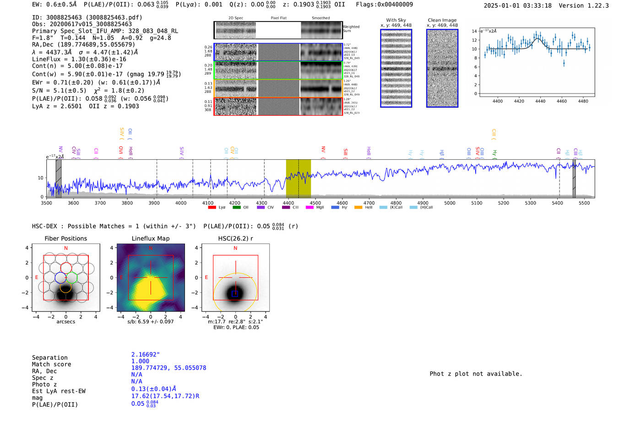Click the green OII legend swatch
The width and height of the screenshot is (641, 436).
click(236, 208)
